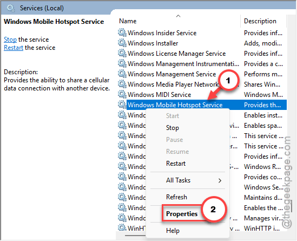Click the gear icon of the row described 'Windows Se...'
Image resolution: width=297 pixels, height=241 pixels.
122,187
